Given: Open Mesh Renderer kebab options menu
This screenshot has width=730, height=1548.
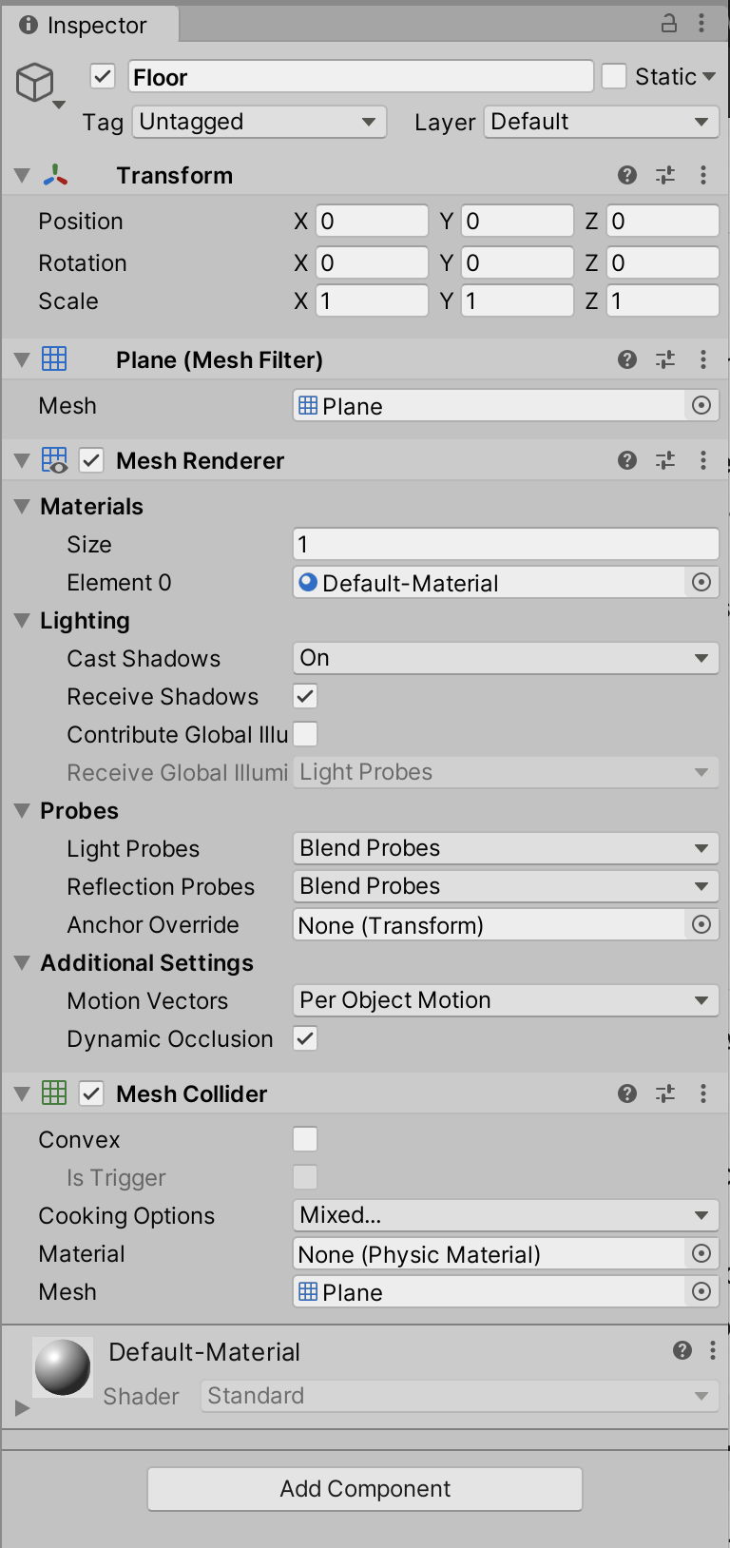Looking at the screenshot, I should (703, 460).
